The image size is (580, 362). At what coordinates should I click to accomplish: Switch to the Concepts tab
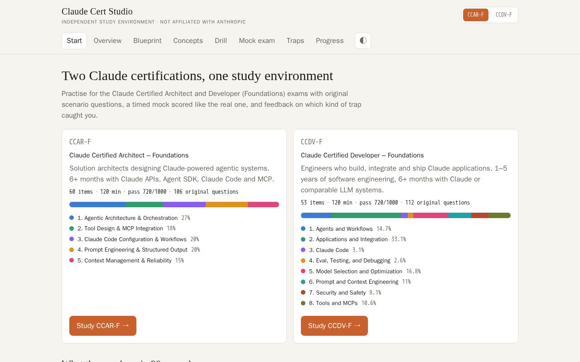188,41
